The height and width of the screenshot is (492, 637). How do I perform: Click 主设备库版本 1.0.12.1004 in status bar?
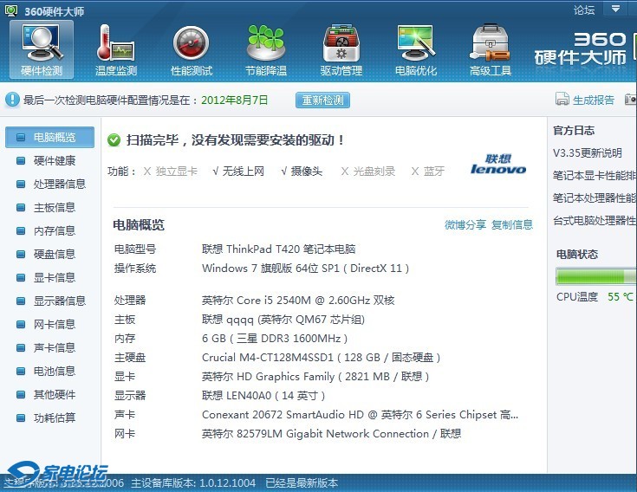[x=193, y=483]
